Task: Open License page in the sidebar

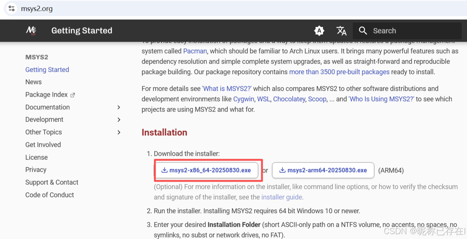Action: (x=36, y=157)
